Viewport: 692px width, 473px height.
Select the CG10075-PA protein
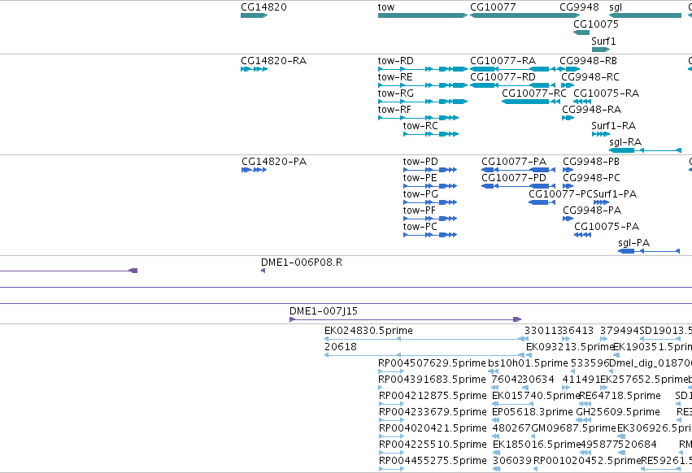(582, 235)
